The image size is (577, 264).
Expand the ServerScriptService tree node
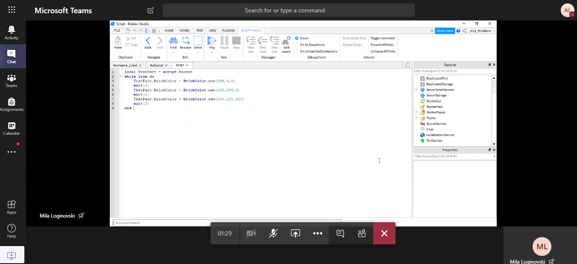416,90
